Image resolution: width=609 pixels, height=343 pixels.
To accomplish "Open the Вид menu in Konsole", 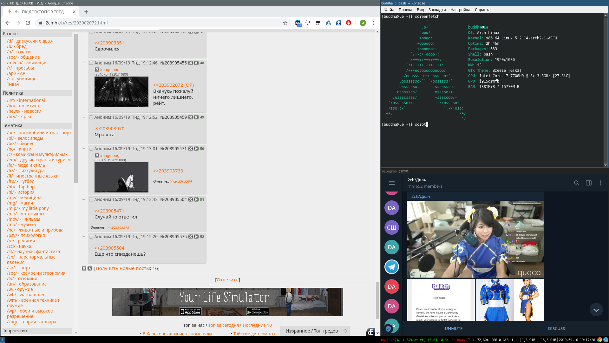I will point(420,10).
